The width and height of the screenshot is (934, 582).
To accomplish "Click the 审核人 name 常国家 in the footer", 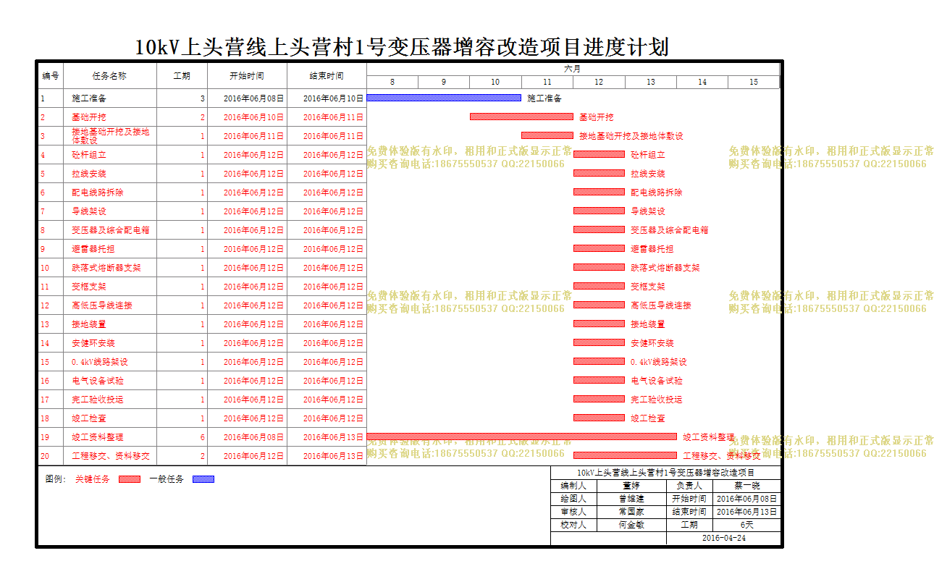I will (631, 512).
